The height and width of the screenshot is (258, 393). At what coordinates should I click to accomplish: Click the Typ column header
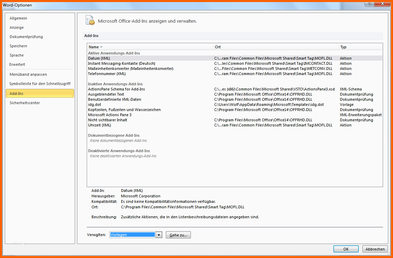tap(360, 47)
